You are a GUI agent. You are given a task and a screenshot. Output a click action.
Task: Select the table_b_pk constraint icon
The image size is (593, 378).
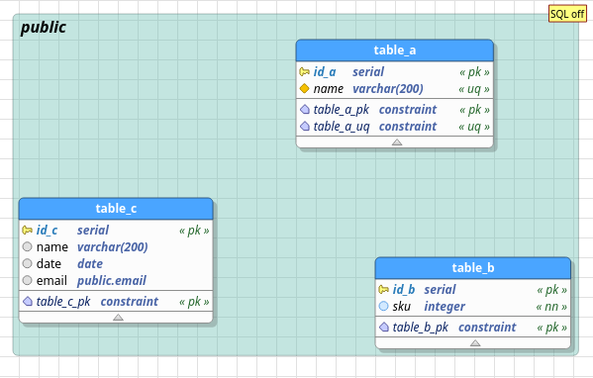click(384, 327)
